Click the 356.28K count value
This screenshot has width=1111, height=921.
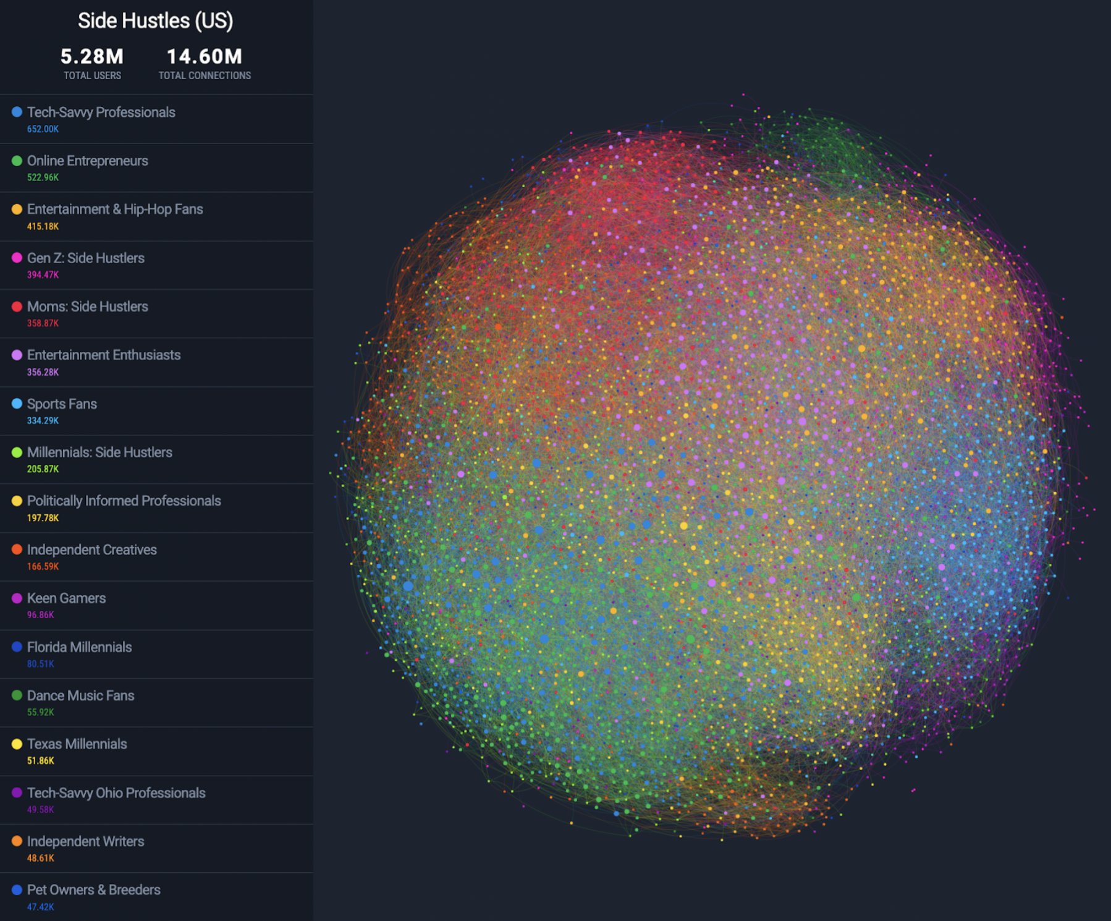click(x=43, y=372)
